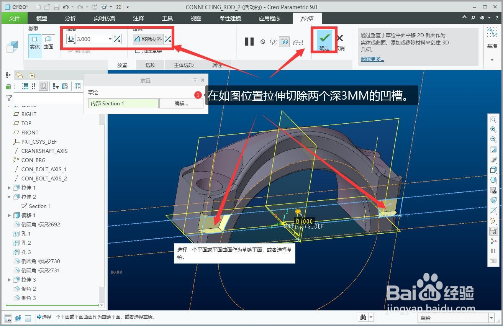Click the Undo arrow icon

(x=66, y=7)
